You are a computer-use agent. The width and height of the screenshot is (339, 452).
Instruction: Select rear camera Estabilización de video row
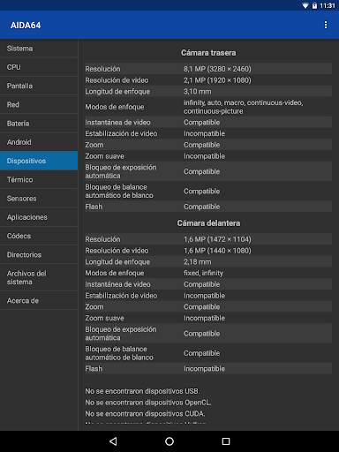tap(208, 133)
